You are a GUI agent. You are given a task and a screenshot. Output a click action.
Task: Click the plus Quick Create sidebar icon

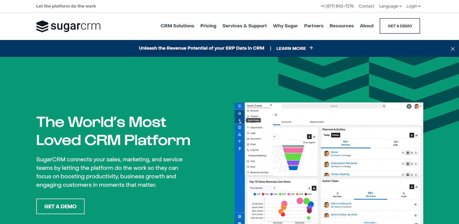[x=240, y=120]
